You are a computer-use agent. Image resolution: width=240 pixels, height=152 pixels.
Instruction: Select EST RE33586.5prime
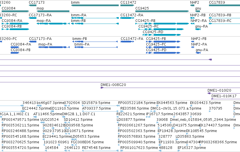[x=122, y=111]
